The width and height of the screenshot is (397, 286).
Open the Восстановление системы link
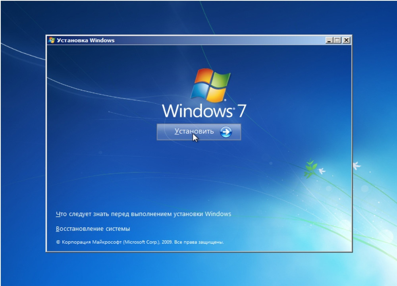93,229
